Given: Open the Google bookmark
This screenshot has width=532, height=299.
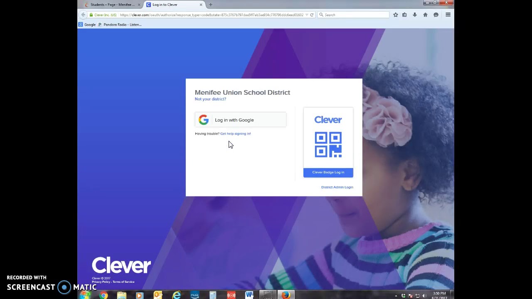Looking at the screenshot, I should point(87,25).
